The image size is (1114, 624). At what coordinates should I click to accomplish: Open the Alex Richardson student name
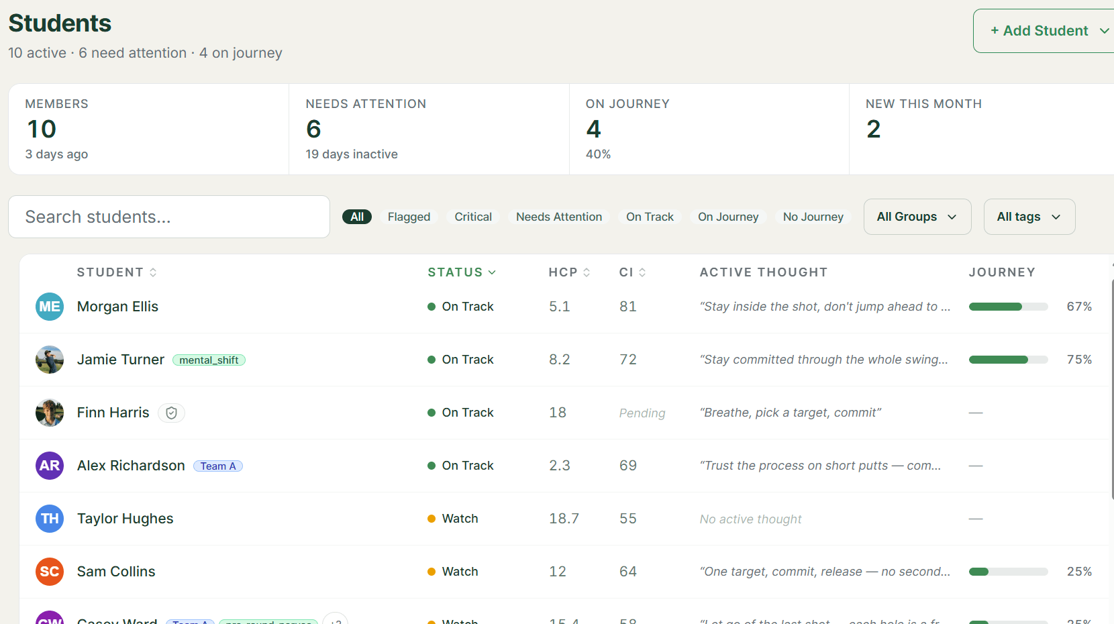(131, 466)
